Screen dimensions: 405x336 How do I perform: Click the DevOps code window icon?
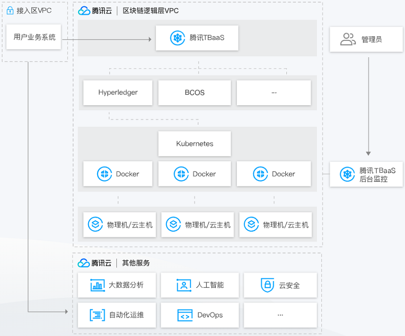click(185, 316)
